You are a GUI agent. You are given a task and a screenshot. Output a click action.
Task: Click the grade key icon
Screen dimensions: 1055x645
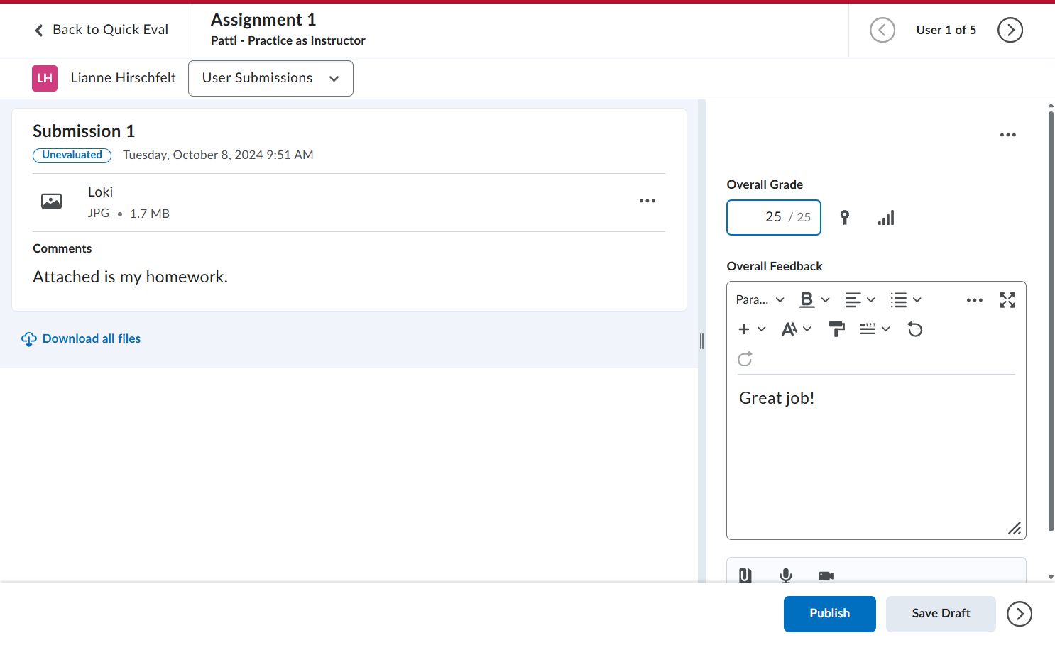(845, 218)
